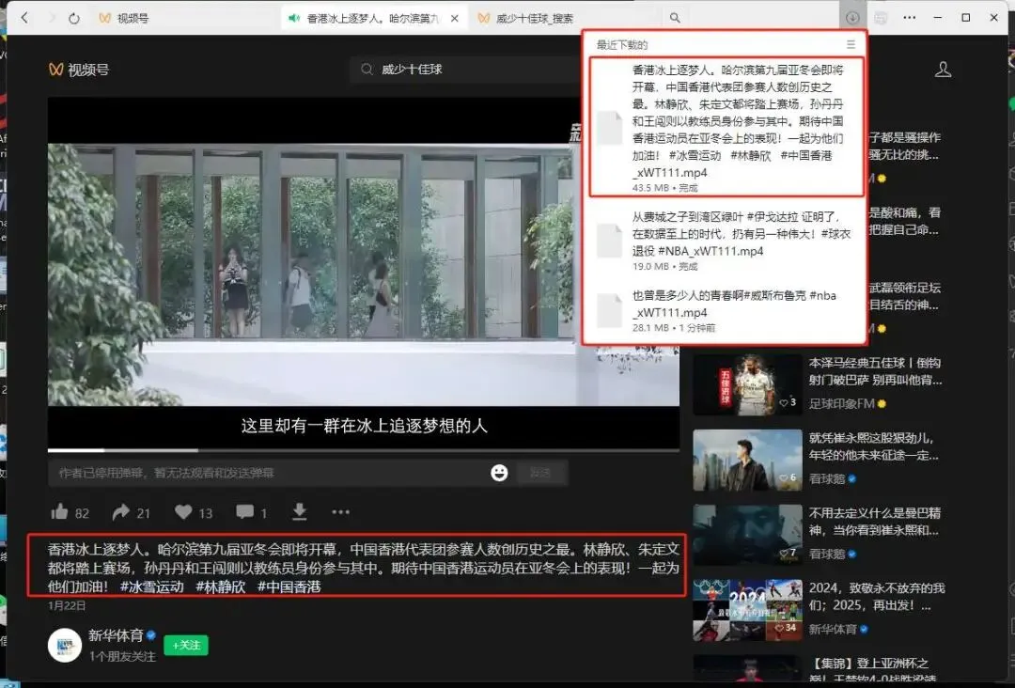Open downloaded file 香港冰上逐梦人 43.5 MB
The width and height of the screenshot is (1015, 688).
click(x=727, y=127)
